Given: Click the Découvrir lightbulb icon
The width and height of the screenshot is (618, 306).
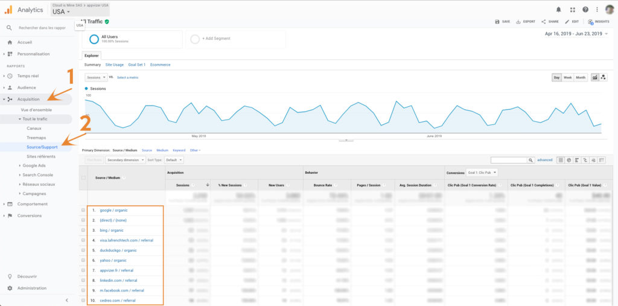Looking at the screenshot, I should point(10,276).
